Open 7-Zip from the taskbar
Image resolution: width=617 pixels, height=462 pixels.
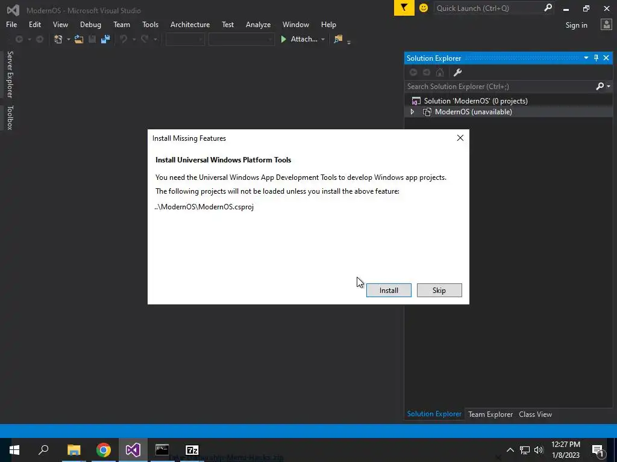pos(192,450)
